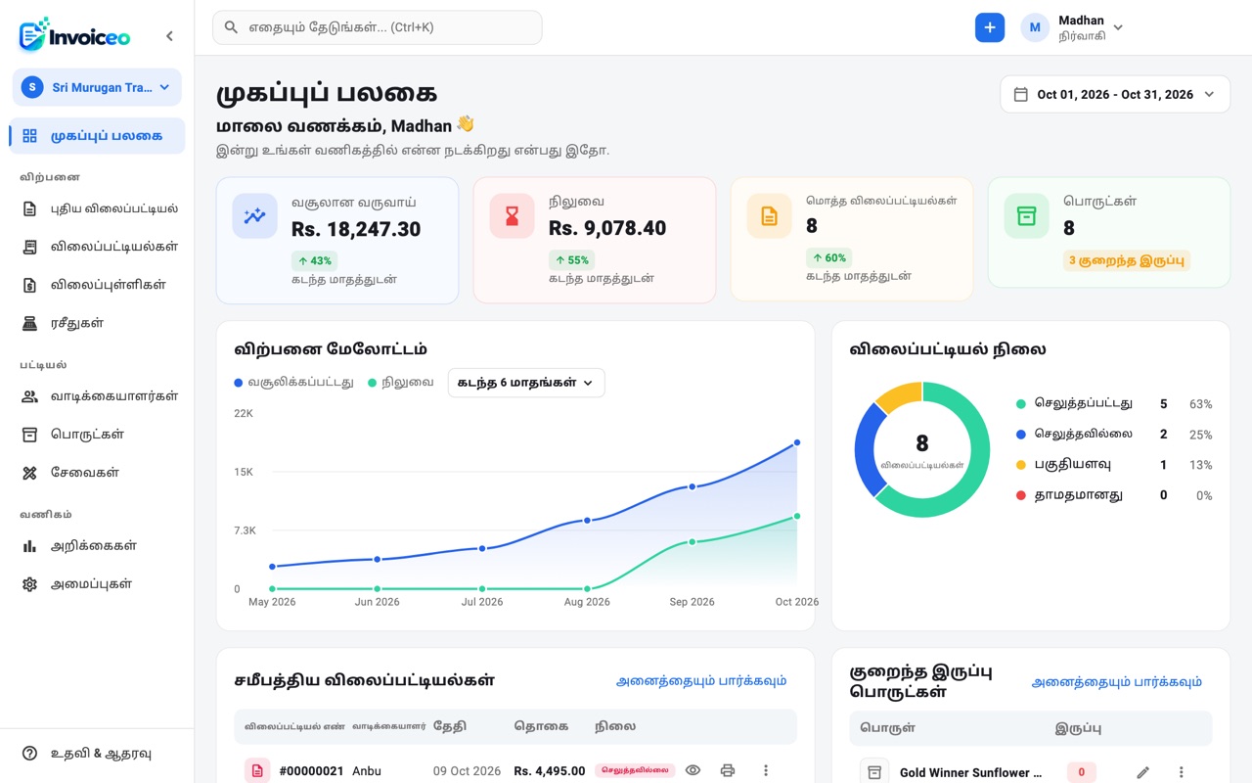This screenshot has height=783, width=1252.
Task: Open the கடந்த 6 மாதங்கள் period dropdown
Action: 526,383
